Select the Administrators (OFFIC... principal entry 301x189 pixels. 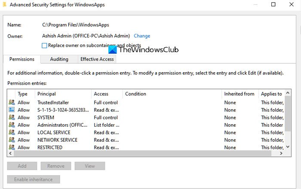tap(62, 125)
